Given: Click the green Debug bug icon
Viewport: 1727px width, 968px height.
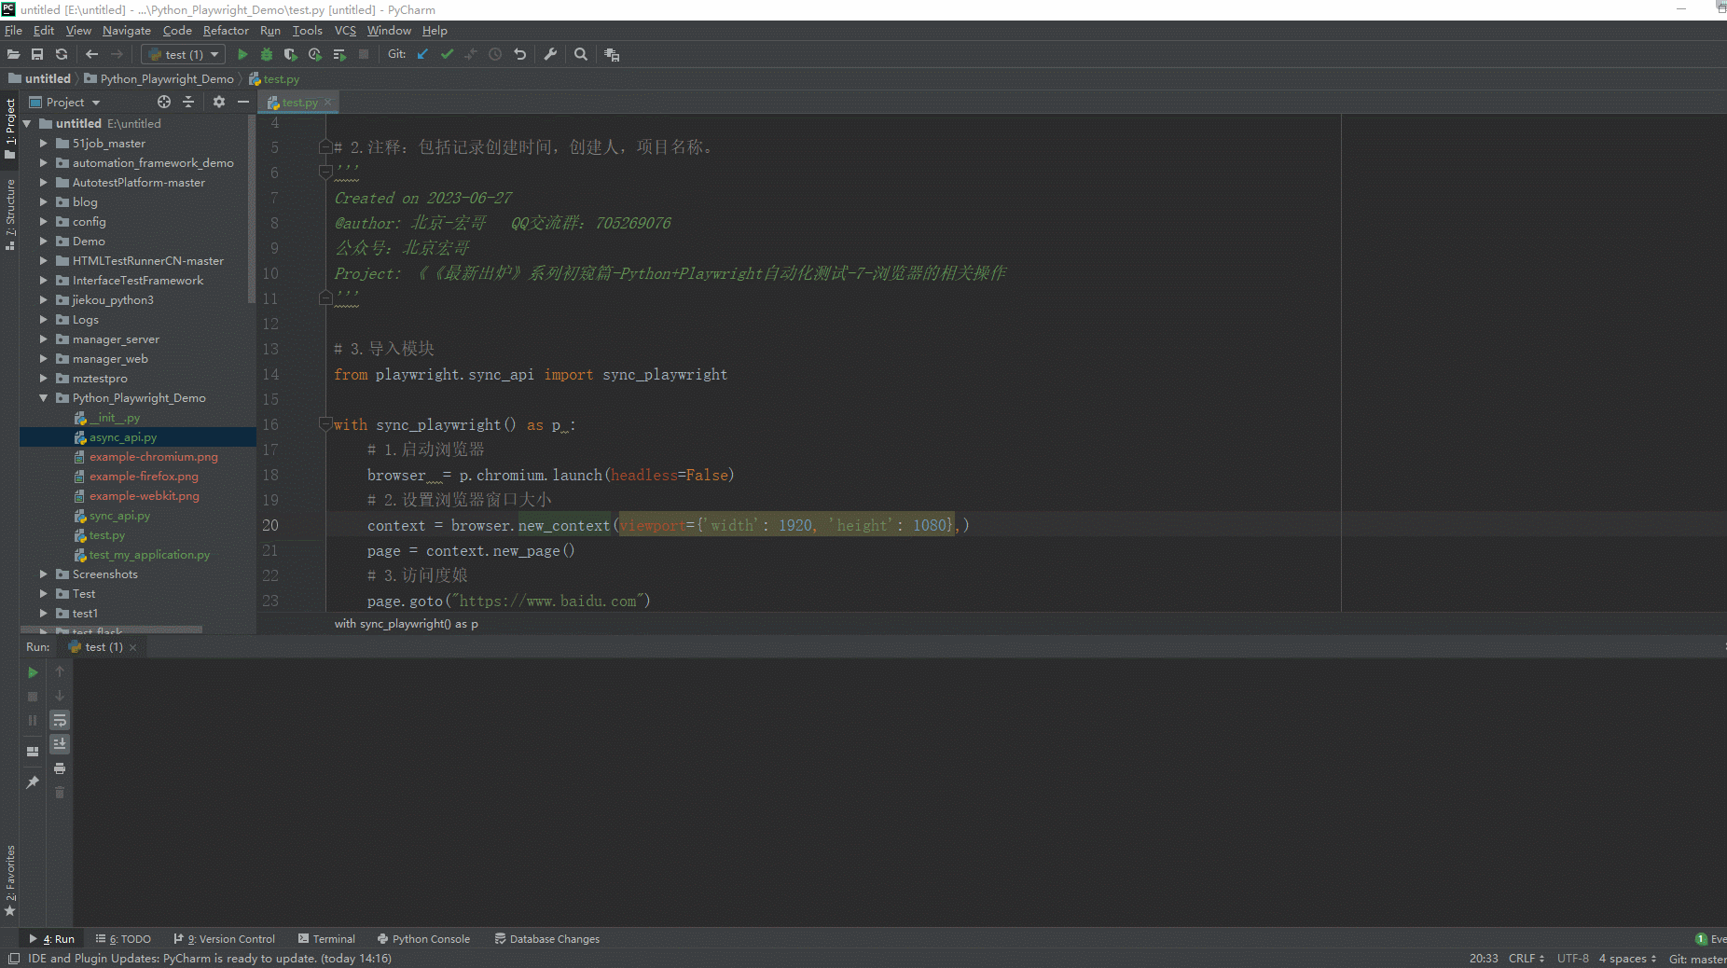Looking at the screenshot, I should [267, 55].
